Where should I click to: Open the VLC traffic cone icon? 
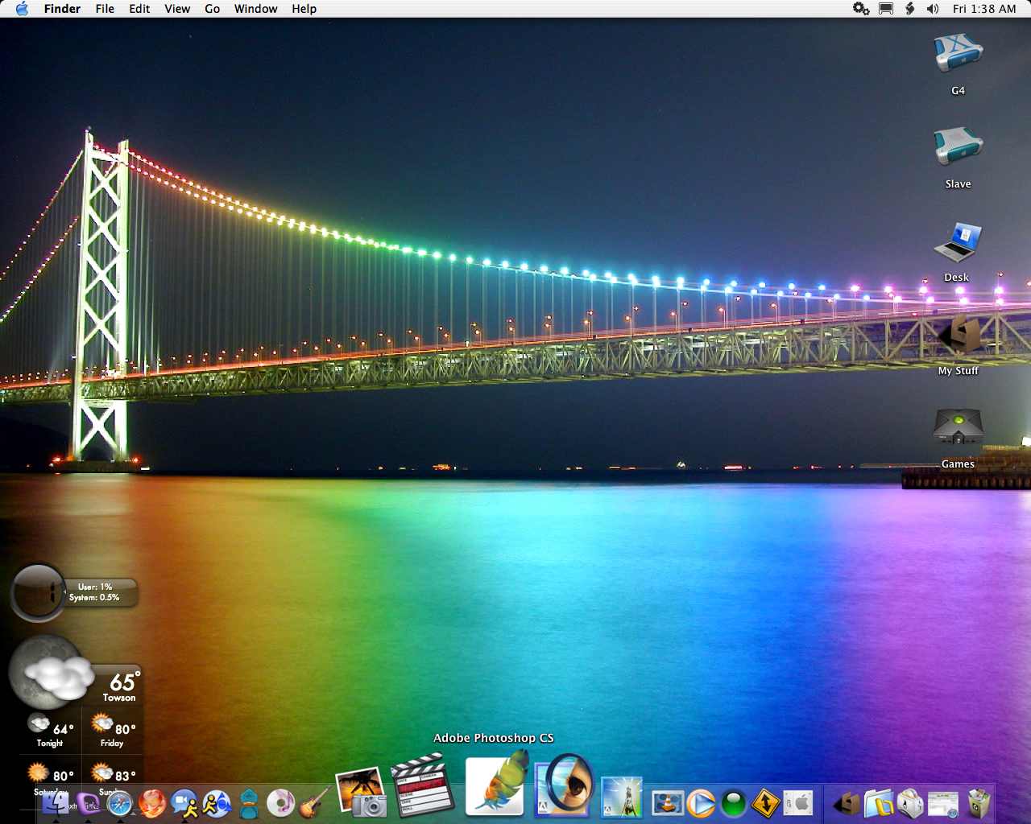pos(667,802)
